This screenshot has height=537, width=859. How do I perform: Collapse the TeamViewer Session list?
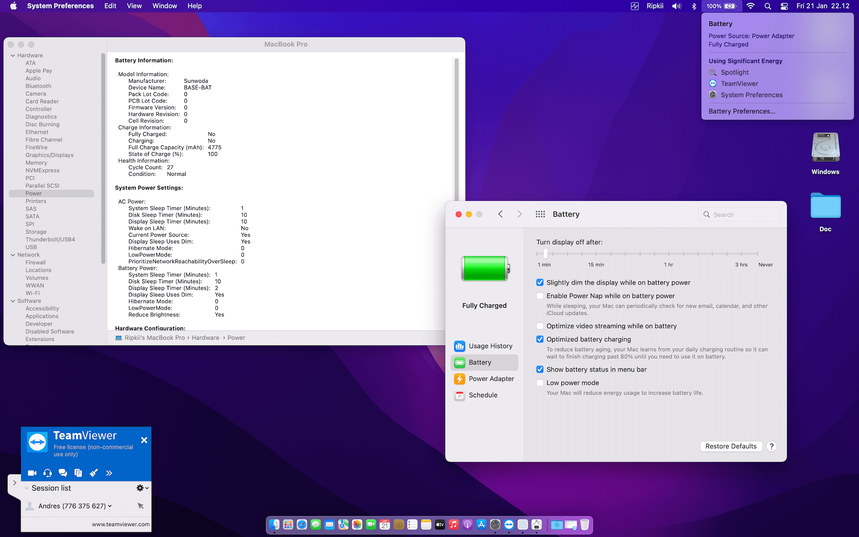tap(27, 488)
